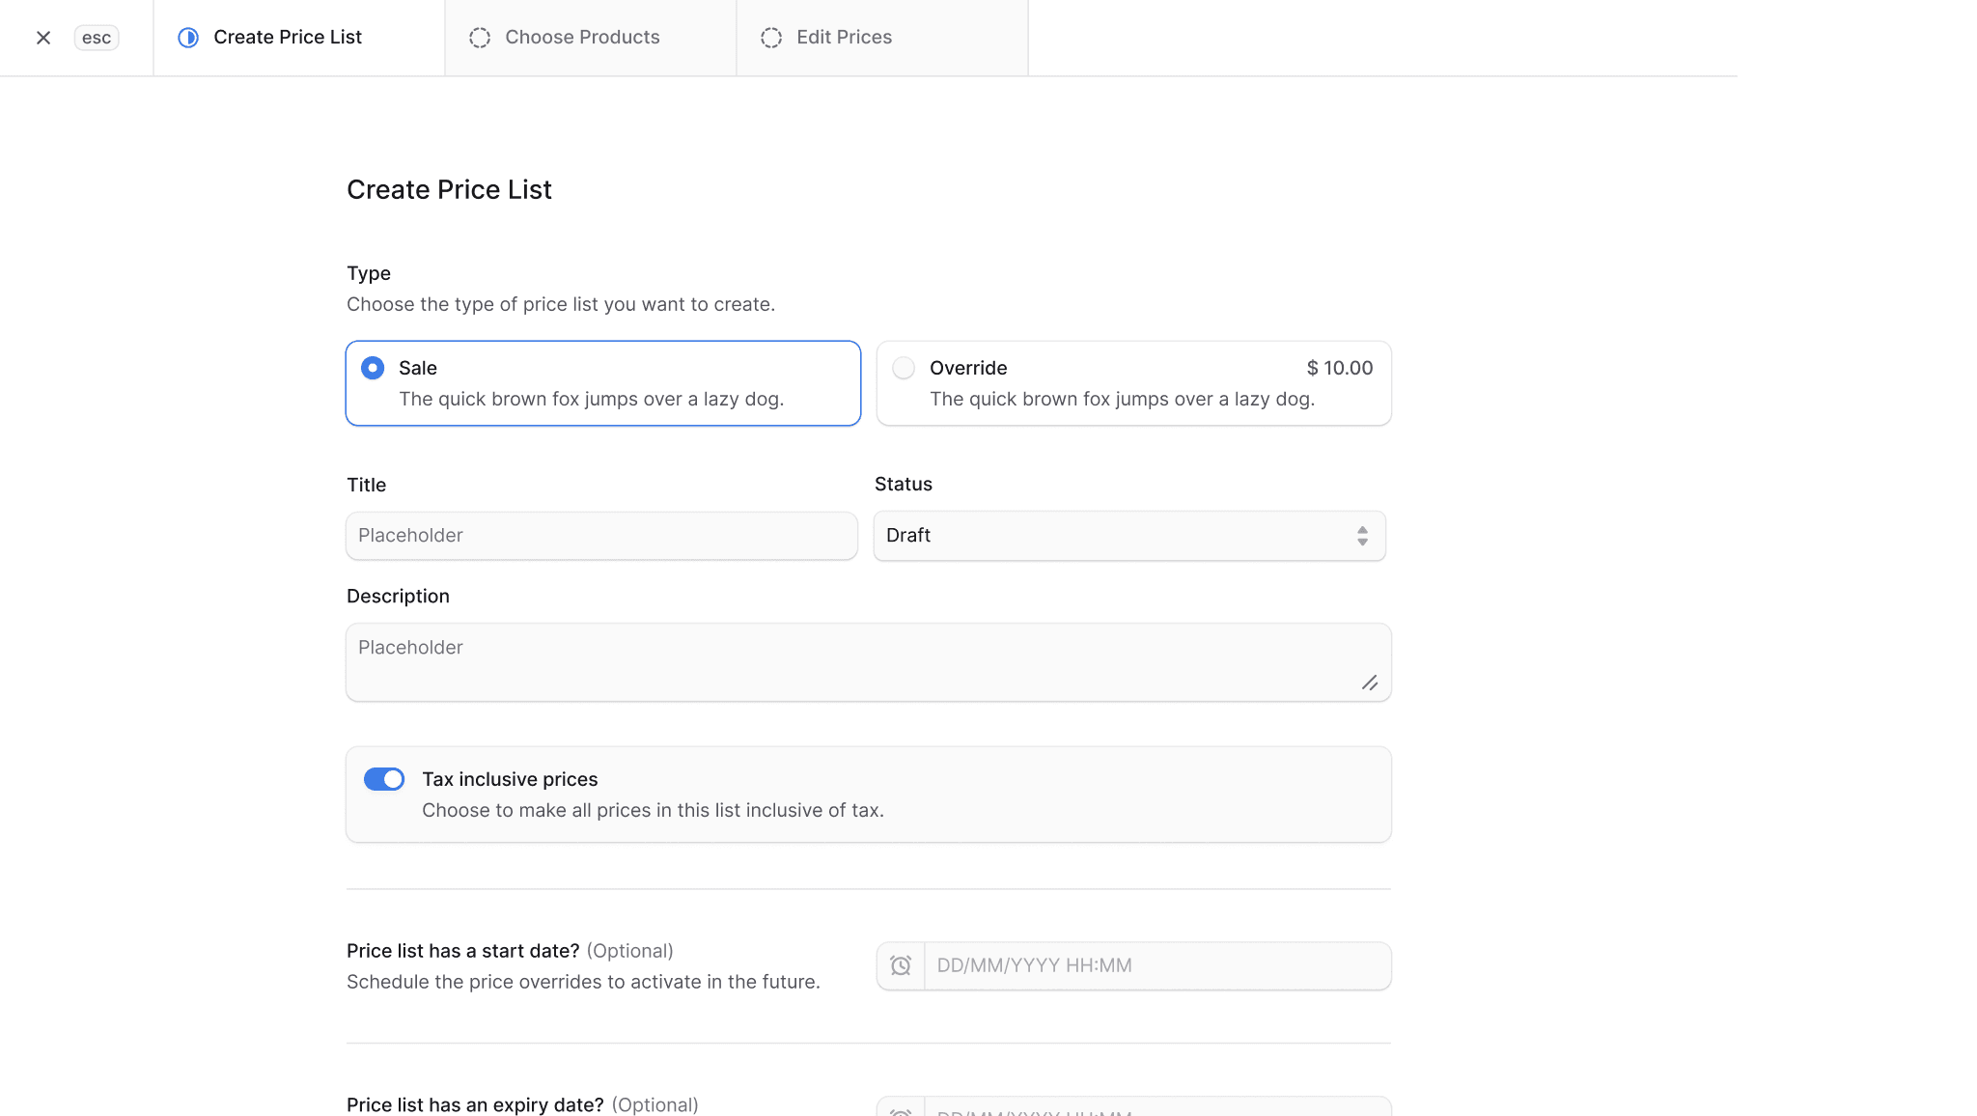Switch to the Choose Products tab
Viewport: 1977px width, 1116px height.
pos(581,37)
